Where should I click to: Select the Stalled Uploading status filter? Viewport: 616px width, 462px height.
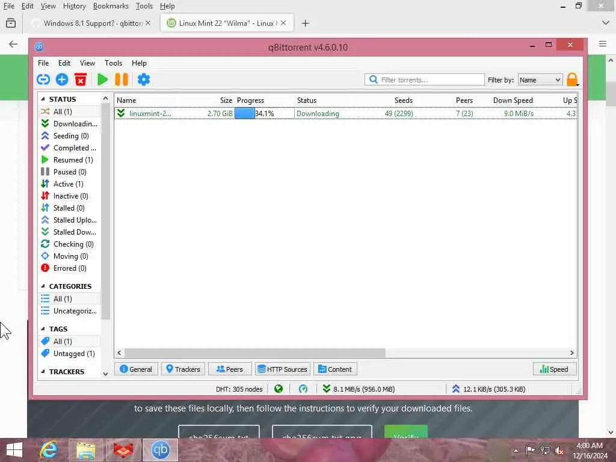coord(70,220)
